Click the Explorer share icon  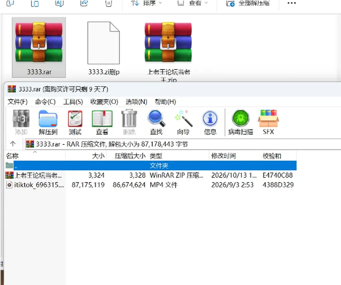84,3
